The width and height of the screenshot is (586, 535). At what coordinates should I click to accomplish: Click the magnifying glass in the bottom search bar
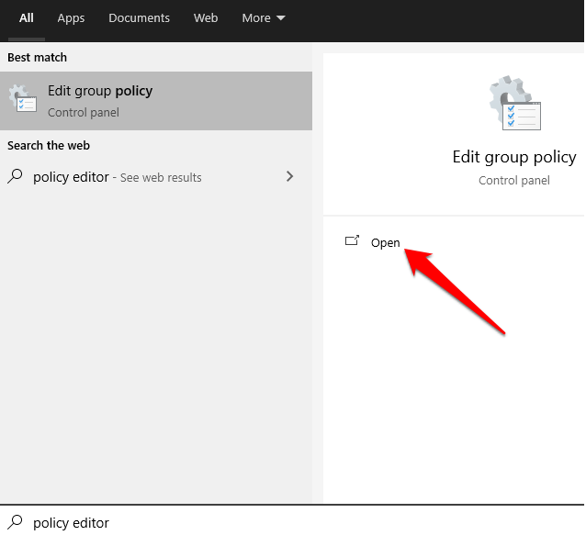[16, 522]
